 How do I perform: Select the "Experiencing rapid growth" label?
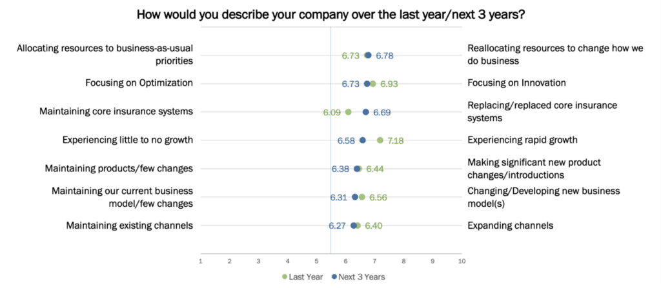tap(522, 140)
